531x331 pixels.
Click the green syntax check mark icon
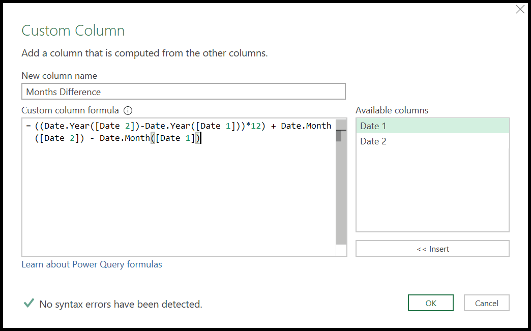tap(28, 303)
